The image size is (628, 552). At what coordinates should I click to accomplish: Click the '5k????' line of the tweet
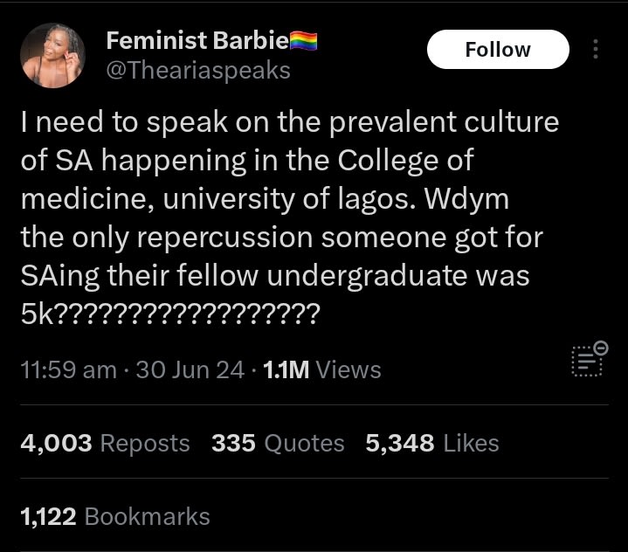[x=170, y=314]
